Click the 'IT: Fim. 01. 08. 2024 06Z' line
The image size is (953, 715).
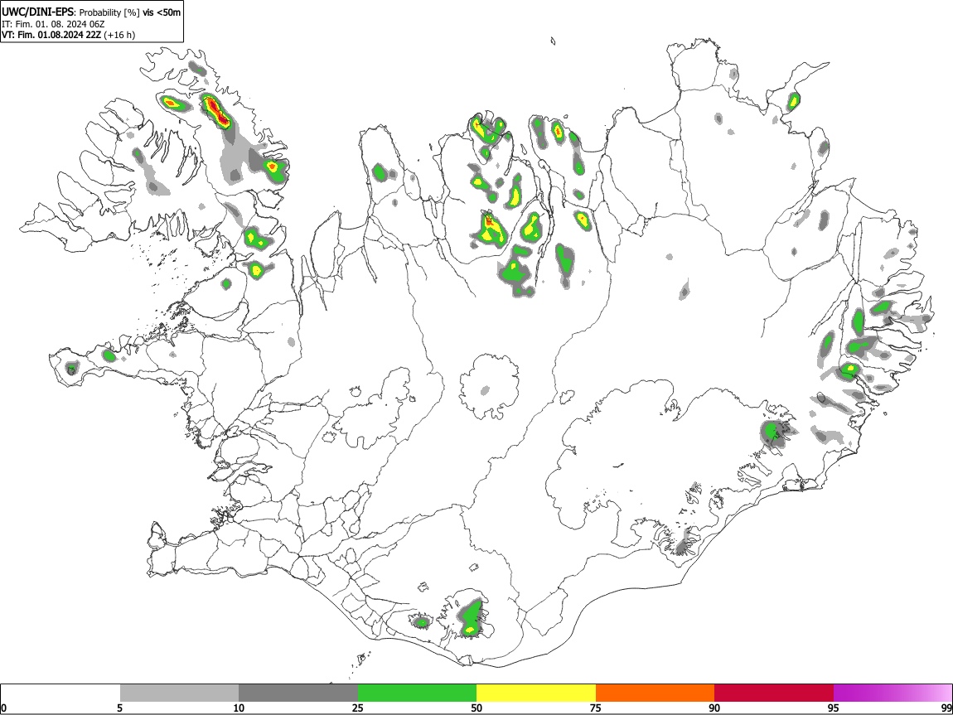(53, 24)
